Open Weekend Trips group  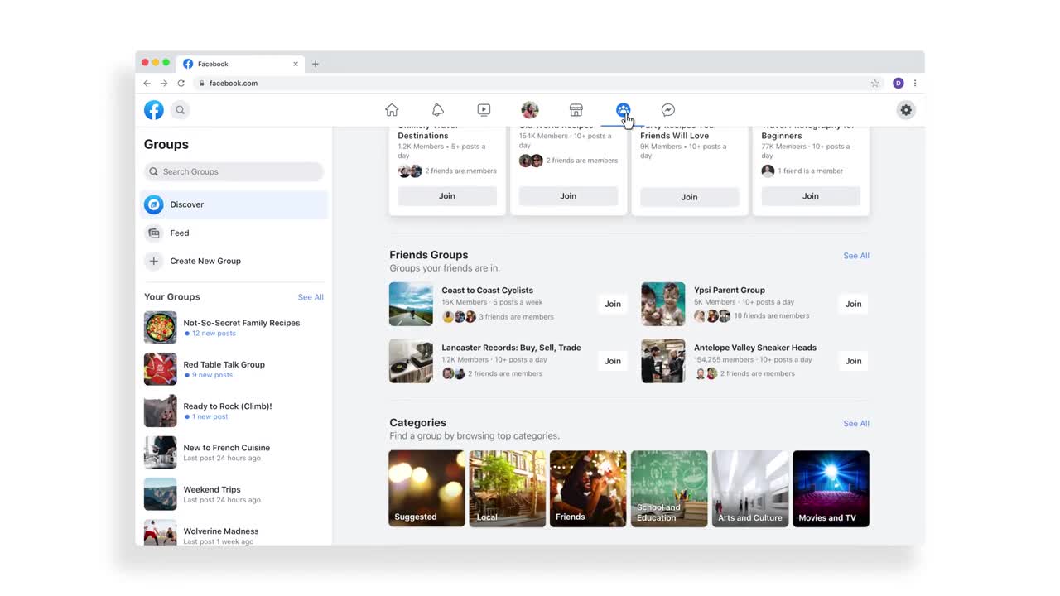235,494
